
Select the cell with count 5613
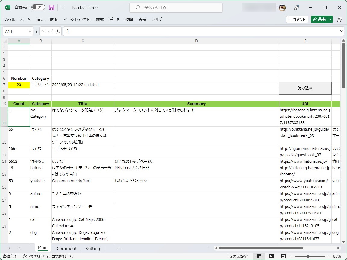[19, 162]
